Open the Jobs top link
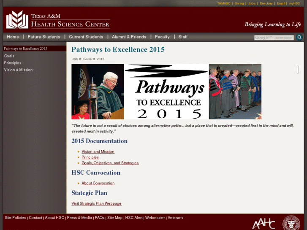 252,3
